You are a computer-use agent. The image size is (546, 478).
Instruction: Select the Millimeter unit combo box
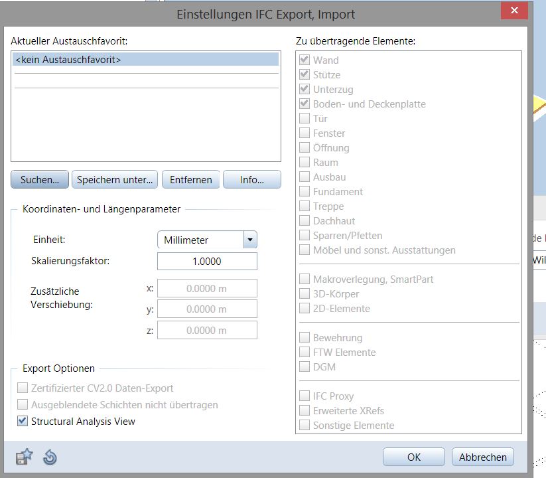pyautogui.click(x=200, y=240)
